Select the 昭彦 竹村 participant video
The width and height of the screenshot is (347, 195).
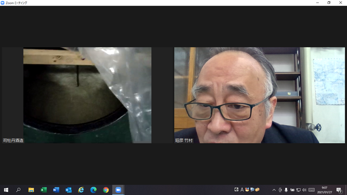click(259, 95)
